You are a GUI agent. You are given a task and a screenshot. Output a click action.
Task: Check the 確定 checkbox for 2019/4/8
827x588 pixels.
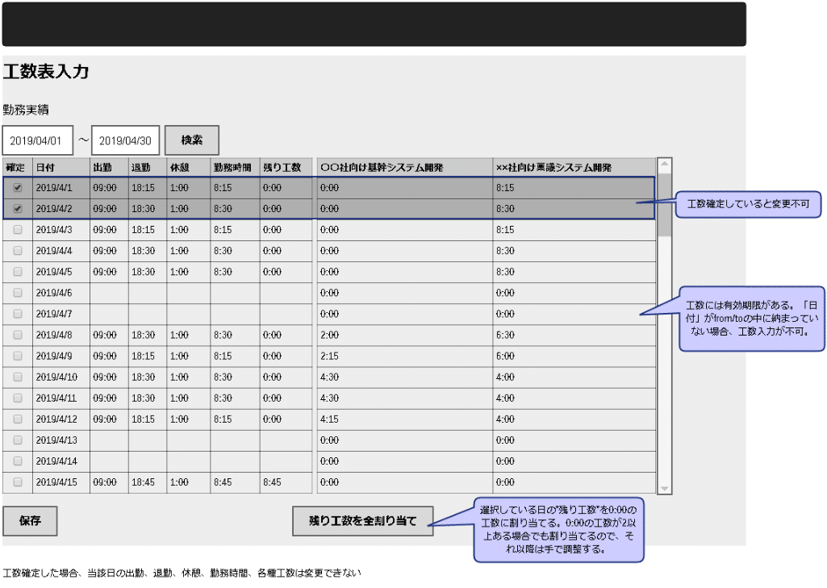tap(18, 335)
